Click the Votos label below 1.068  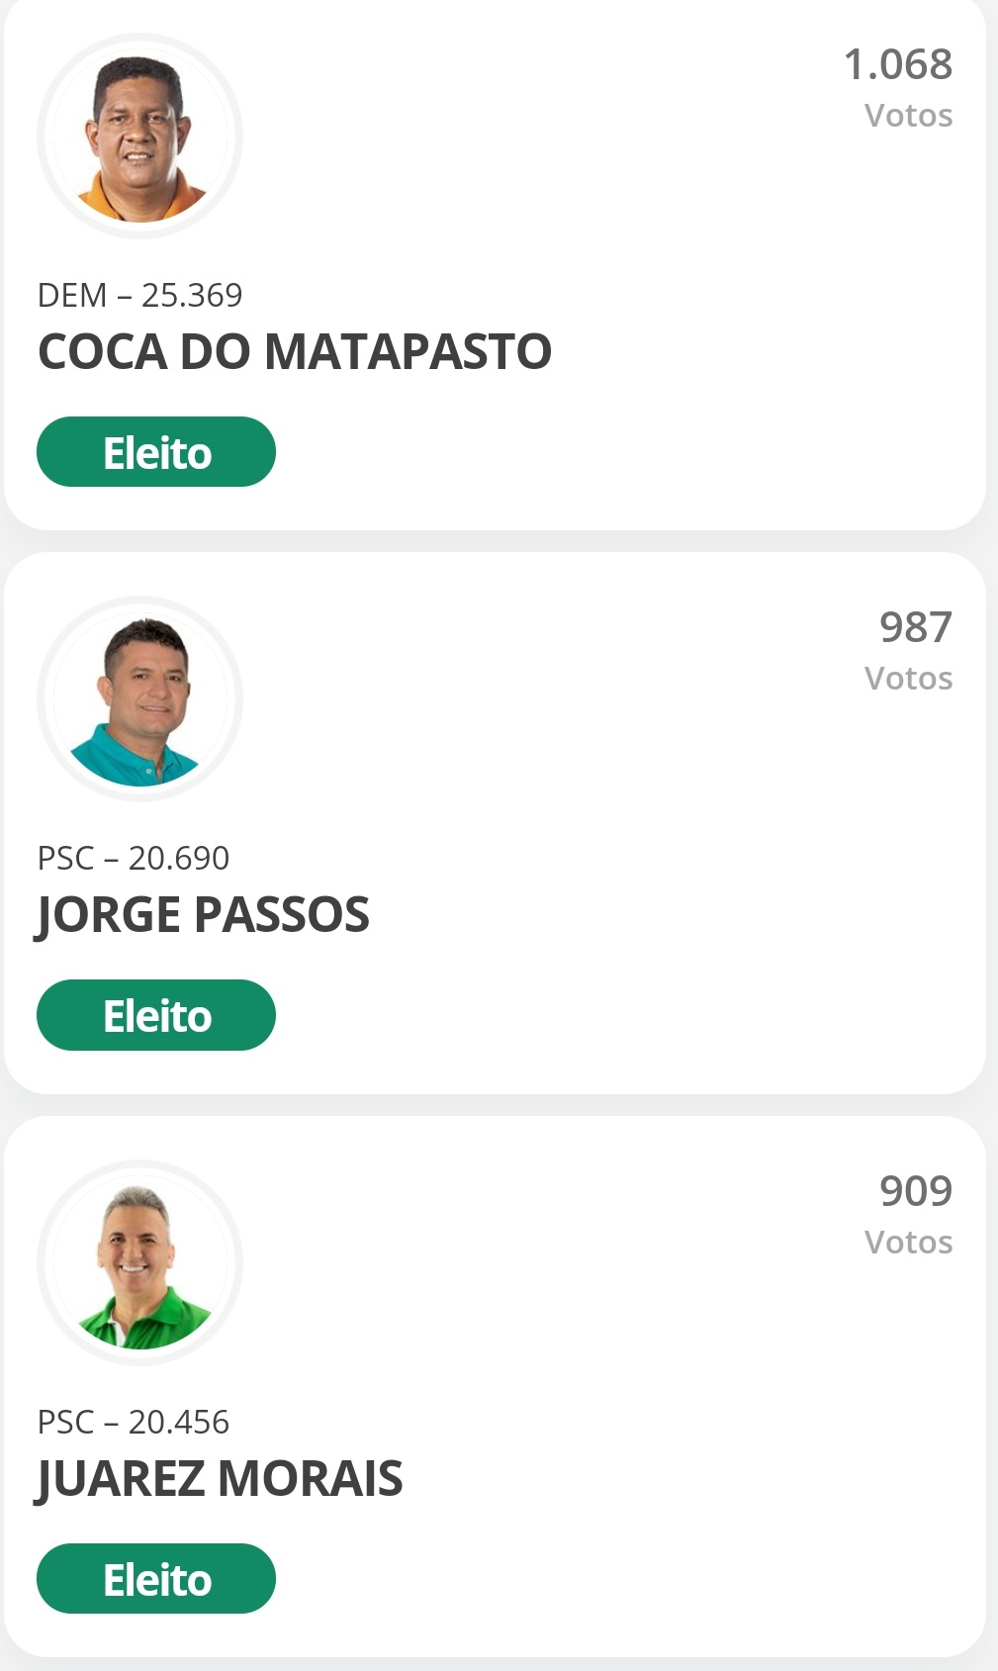click(908, 116)
